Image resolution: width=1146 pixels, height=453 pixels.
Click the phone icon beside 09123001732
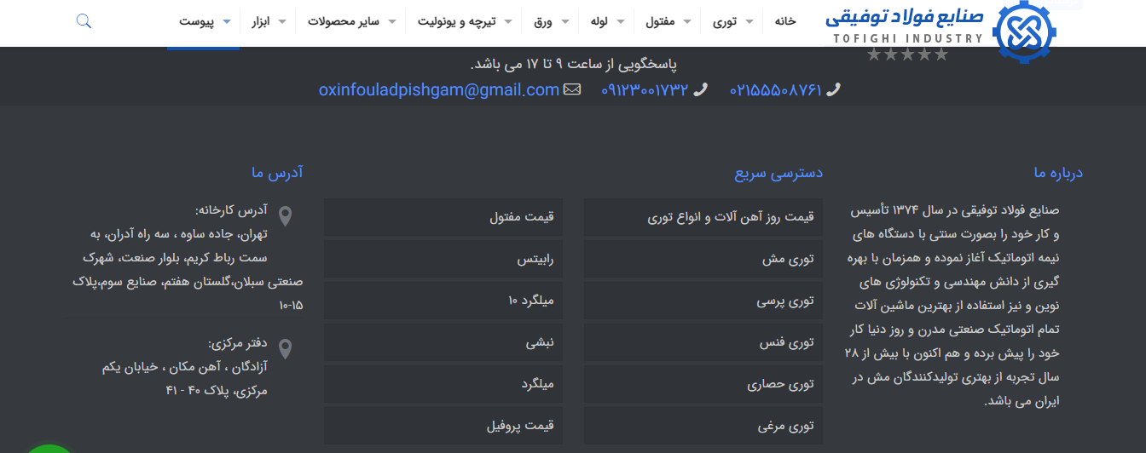pyautogui.click(x=700, y=89)
